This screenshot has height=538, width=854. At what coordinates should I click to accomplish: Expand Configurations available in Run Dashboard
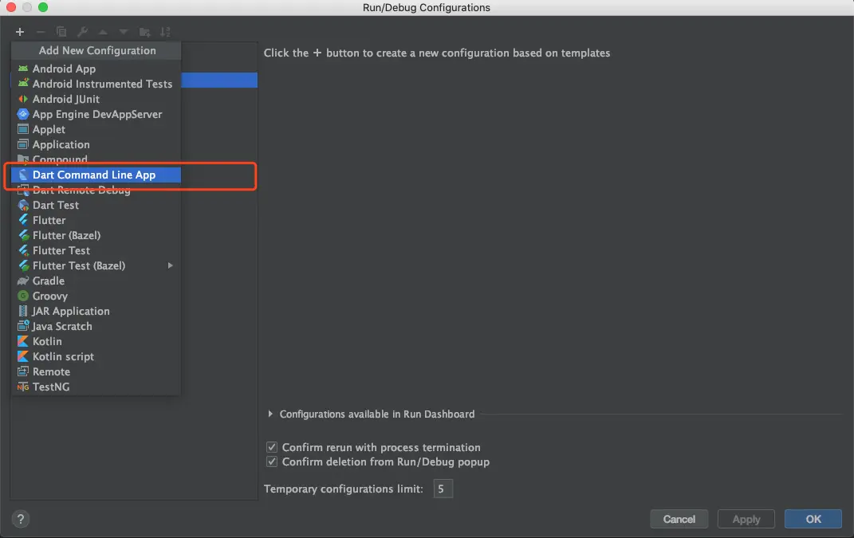(x=270, y=414)
